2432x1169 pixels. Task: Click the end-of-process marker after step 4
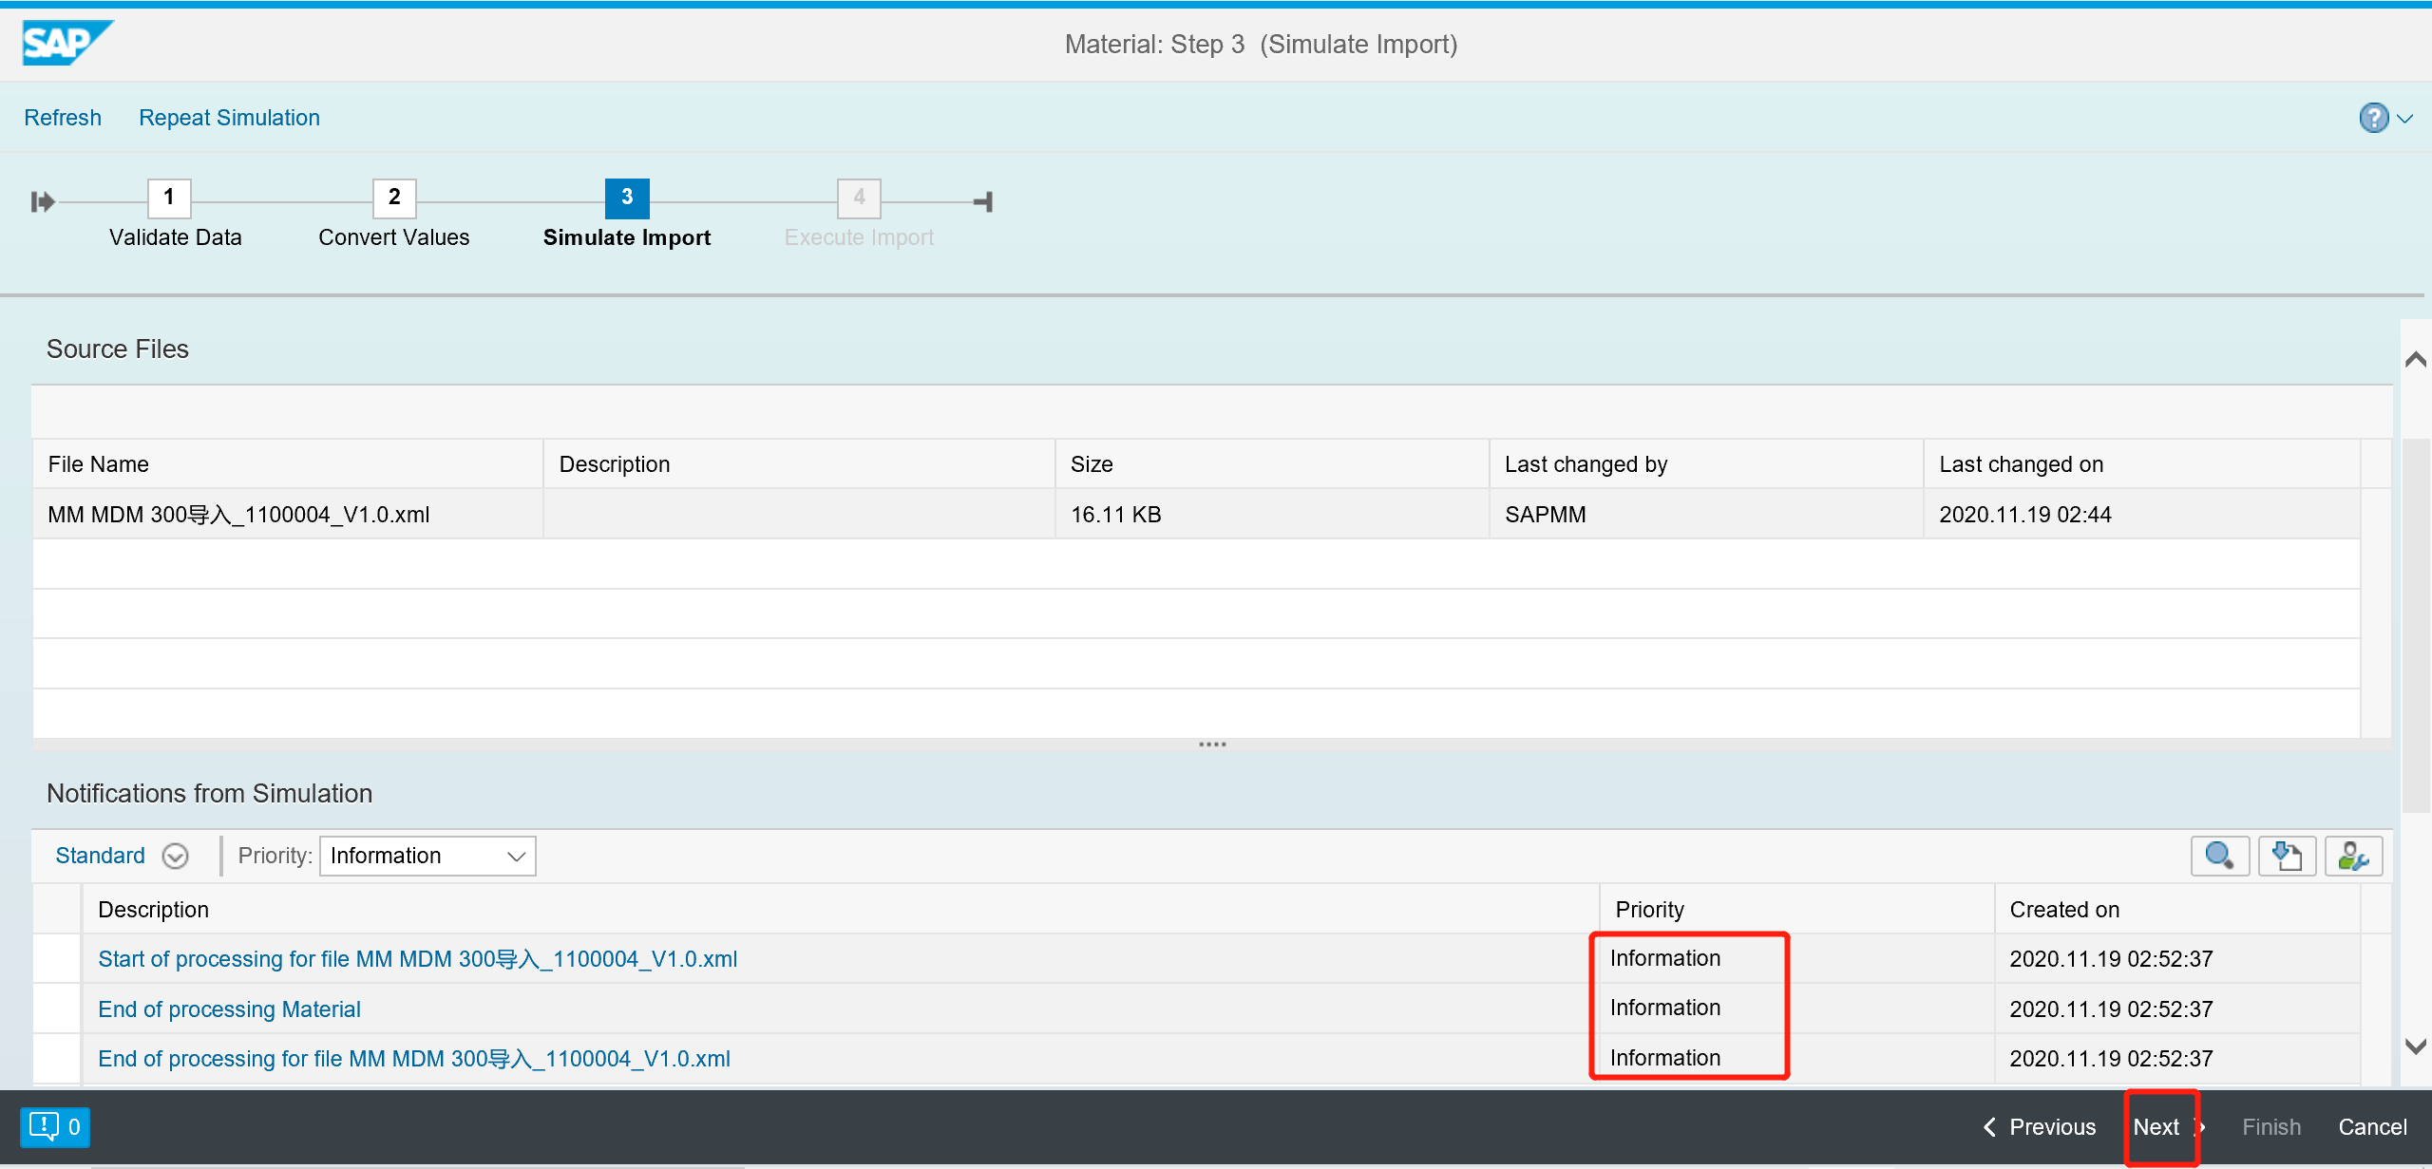pyautogui.click(x=982, y=200)
